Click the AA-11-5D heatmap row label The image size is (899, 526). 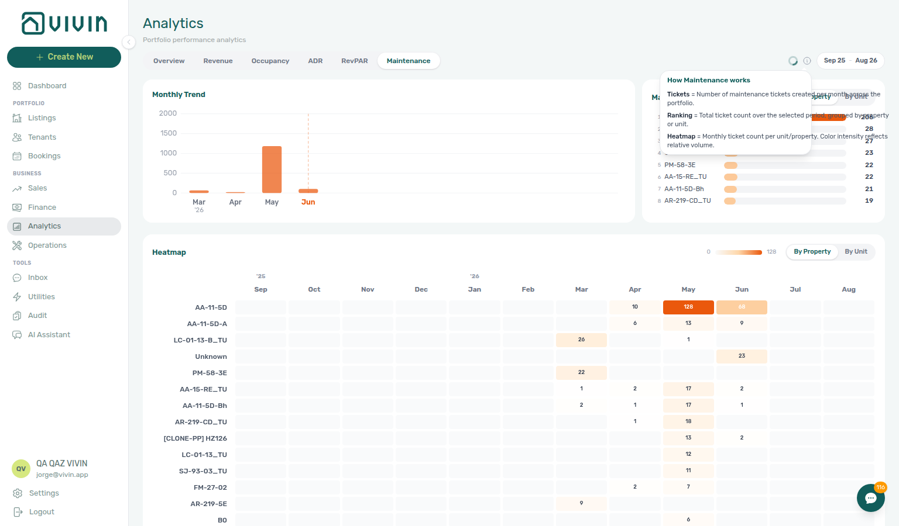(211, 307)
